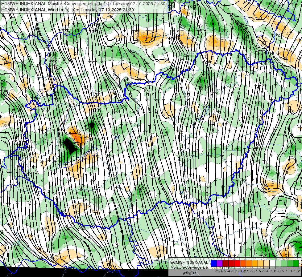The image size is (302, 277).
Task: Click the -2.5 legend tick value
Action: tap(246, 271)
